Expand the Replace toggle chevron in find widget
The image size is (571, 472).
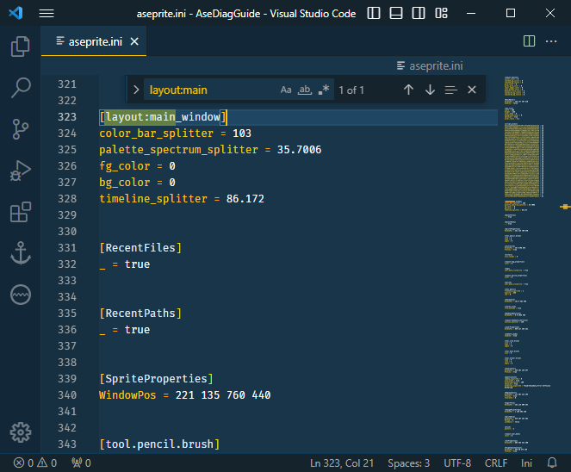[x=136, y=90]
